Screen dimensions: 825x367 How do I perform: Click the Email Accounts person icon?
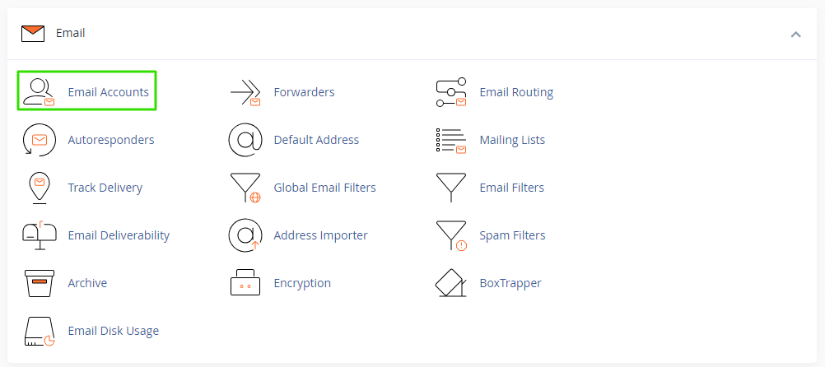click(38, 91)
